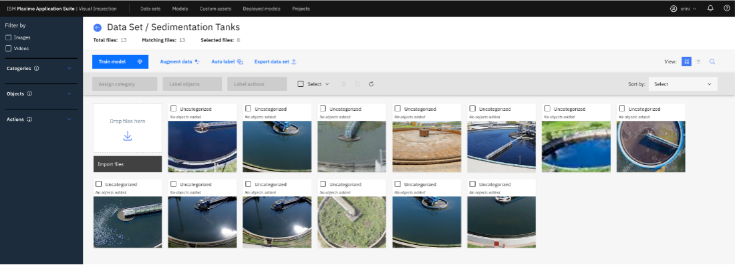Check the Videos filter checkbox
The image size is (735, 267).
8,49
